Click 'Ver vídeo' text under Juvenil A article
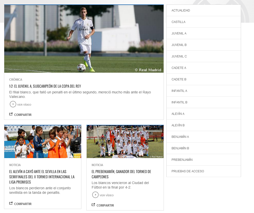This screenshot has height=213, width=254. (x=24, y=105)
